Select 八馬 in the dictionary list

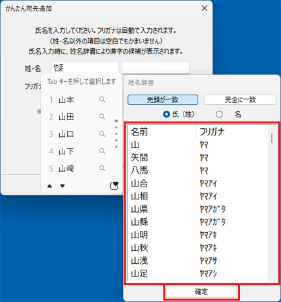tap(198, 170)
